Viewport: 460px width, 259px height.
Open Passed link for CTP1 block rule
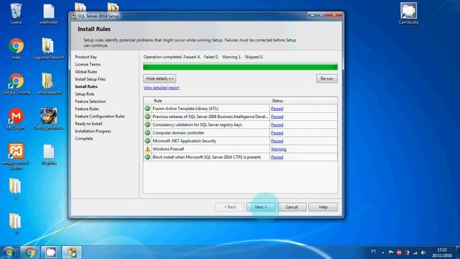point(277,157)
